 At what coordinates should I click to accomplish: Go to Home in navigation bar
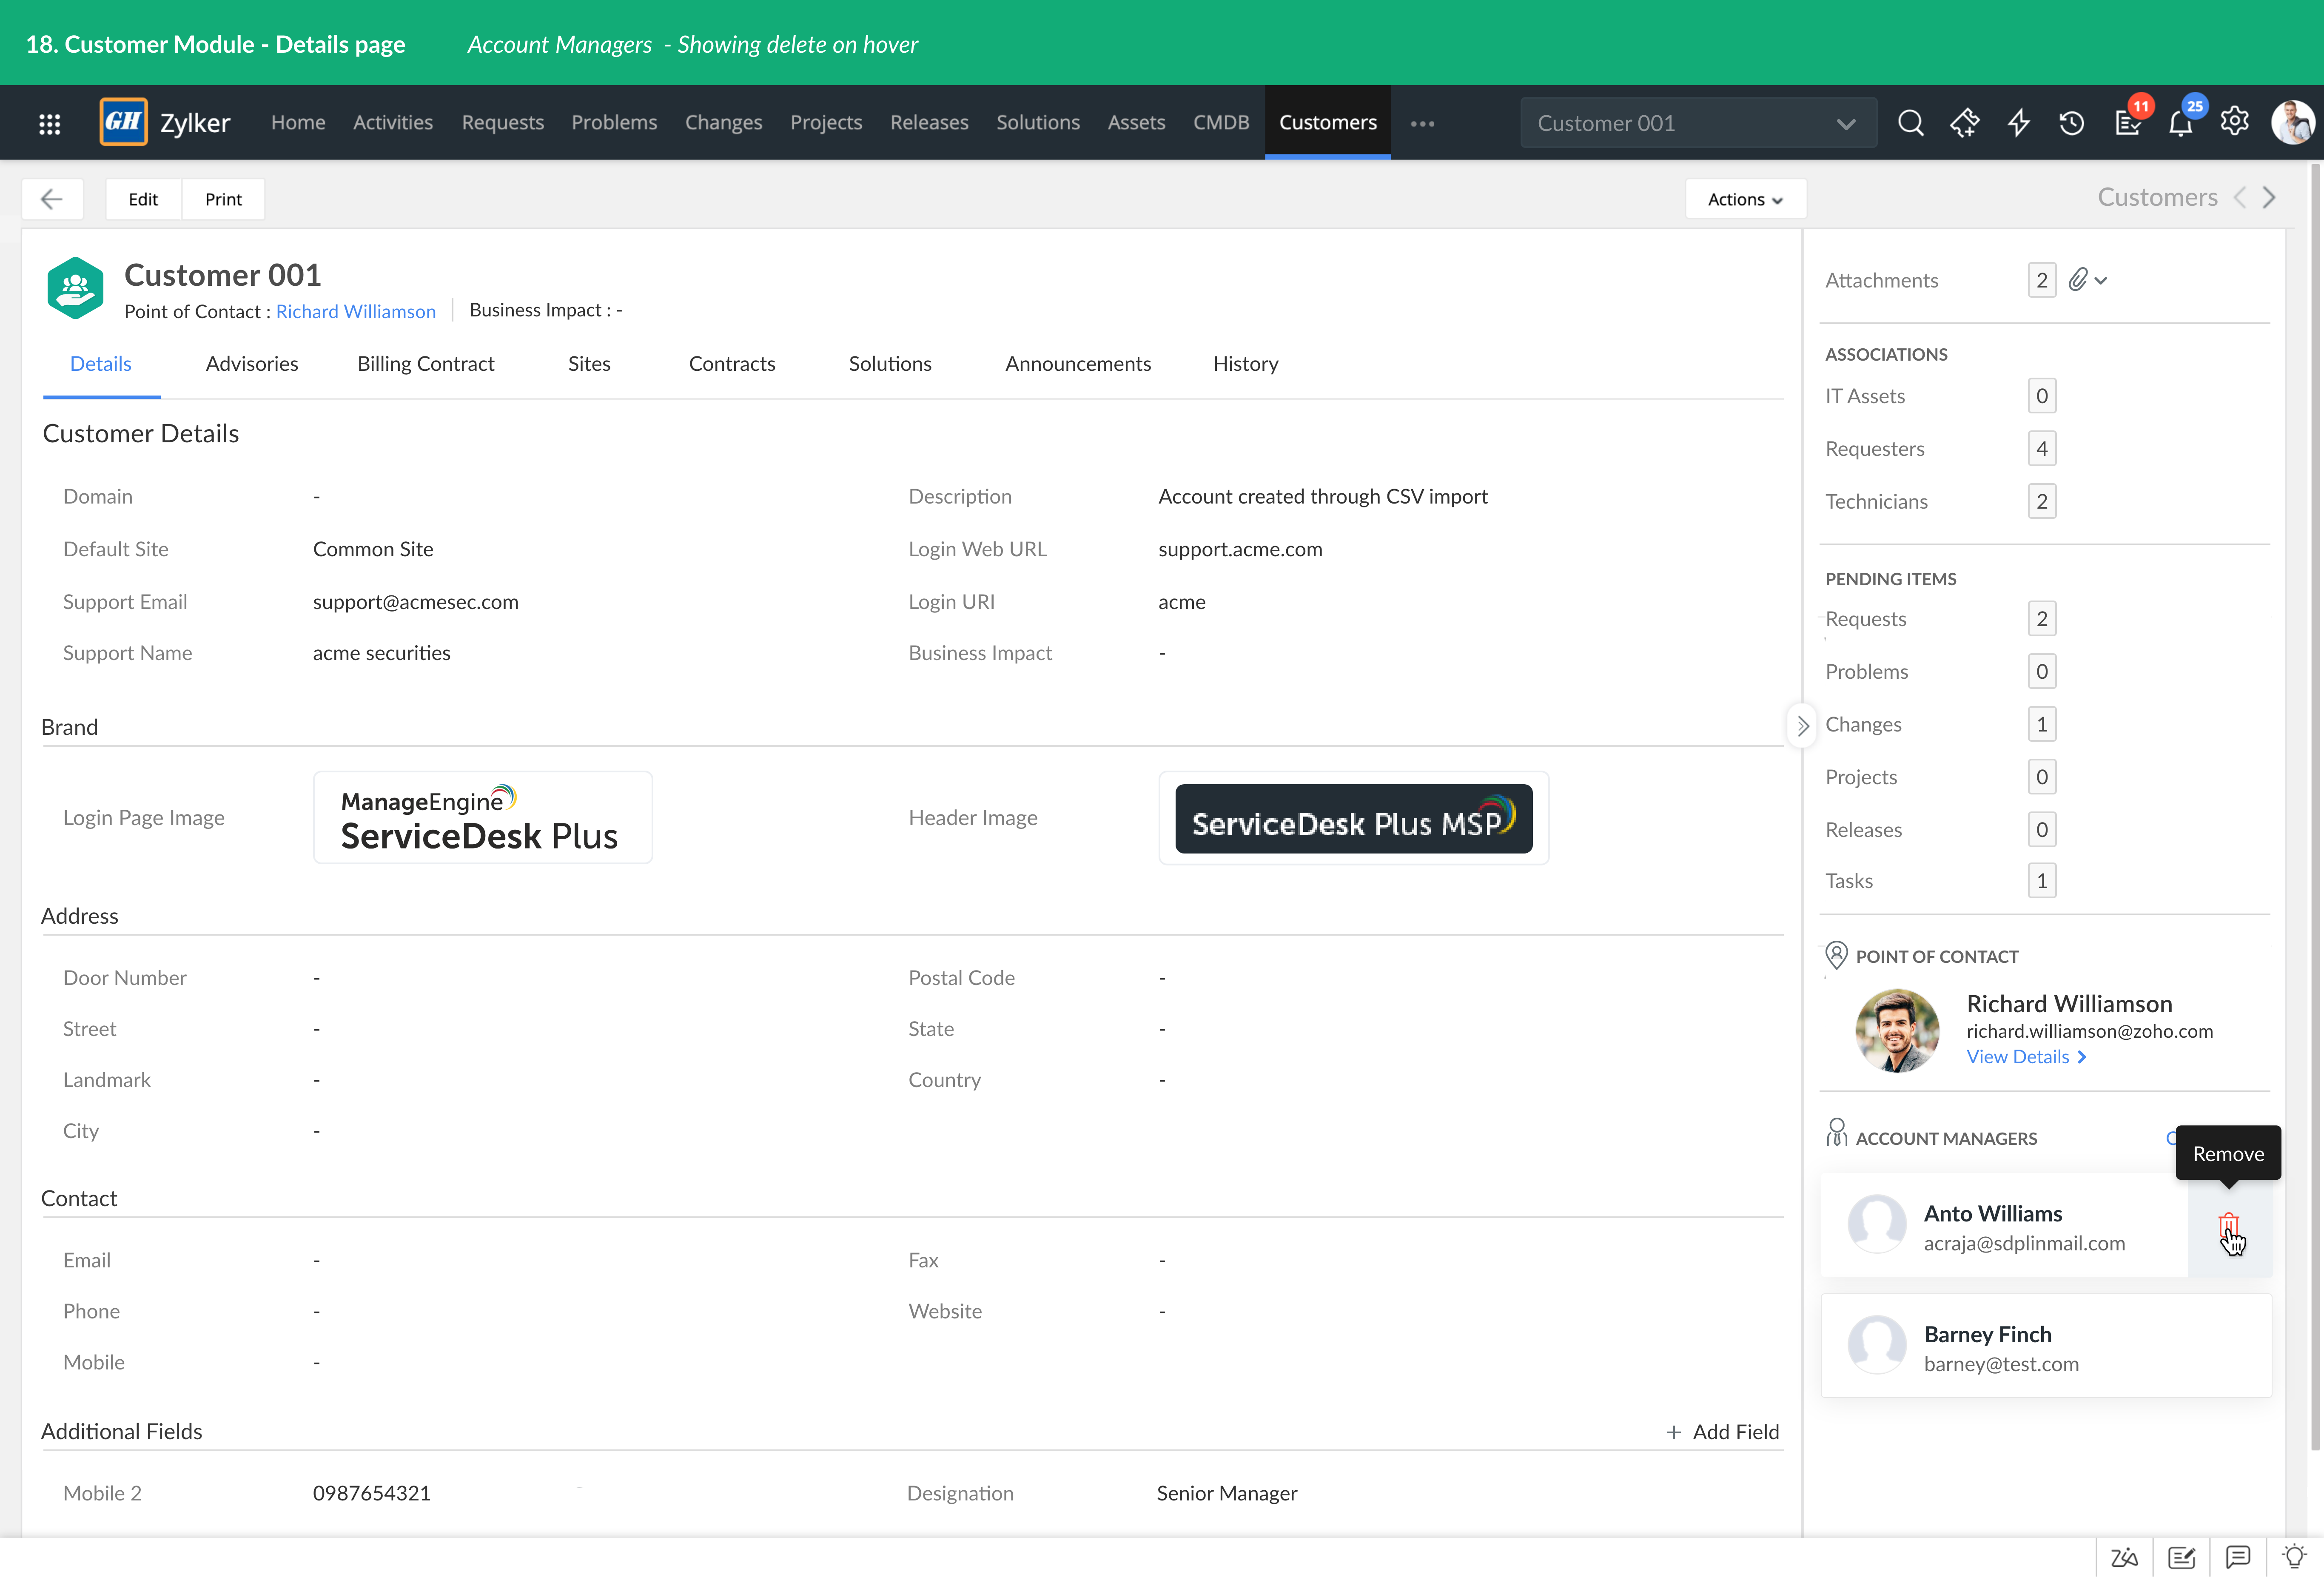[x=298, y=122]
